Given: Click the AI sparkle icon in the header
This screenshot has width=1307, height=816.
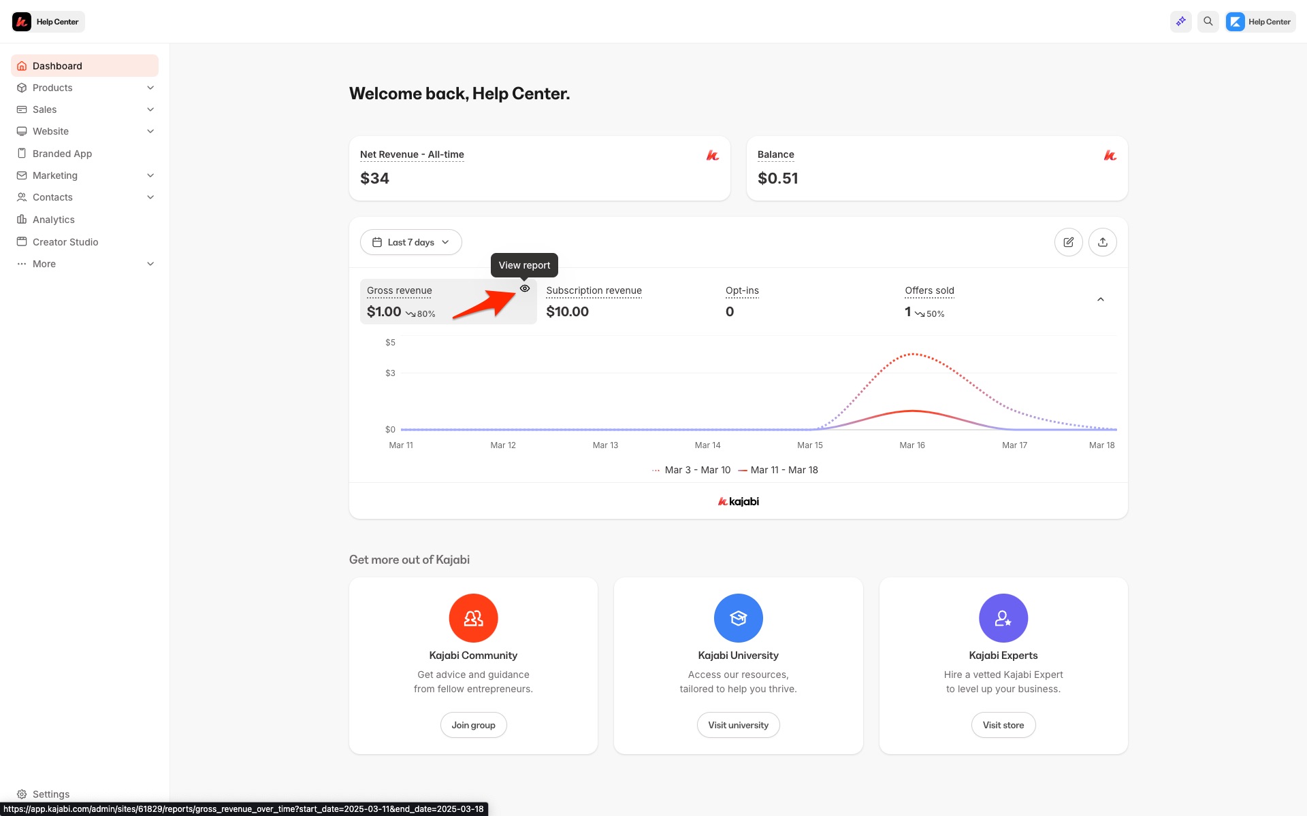Looking at the screenshot, I should (1180, 22).
